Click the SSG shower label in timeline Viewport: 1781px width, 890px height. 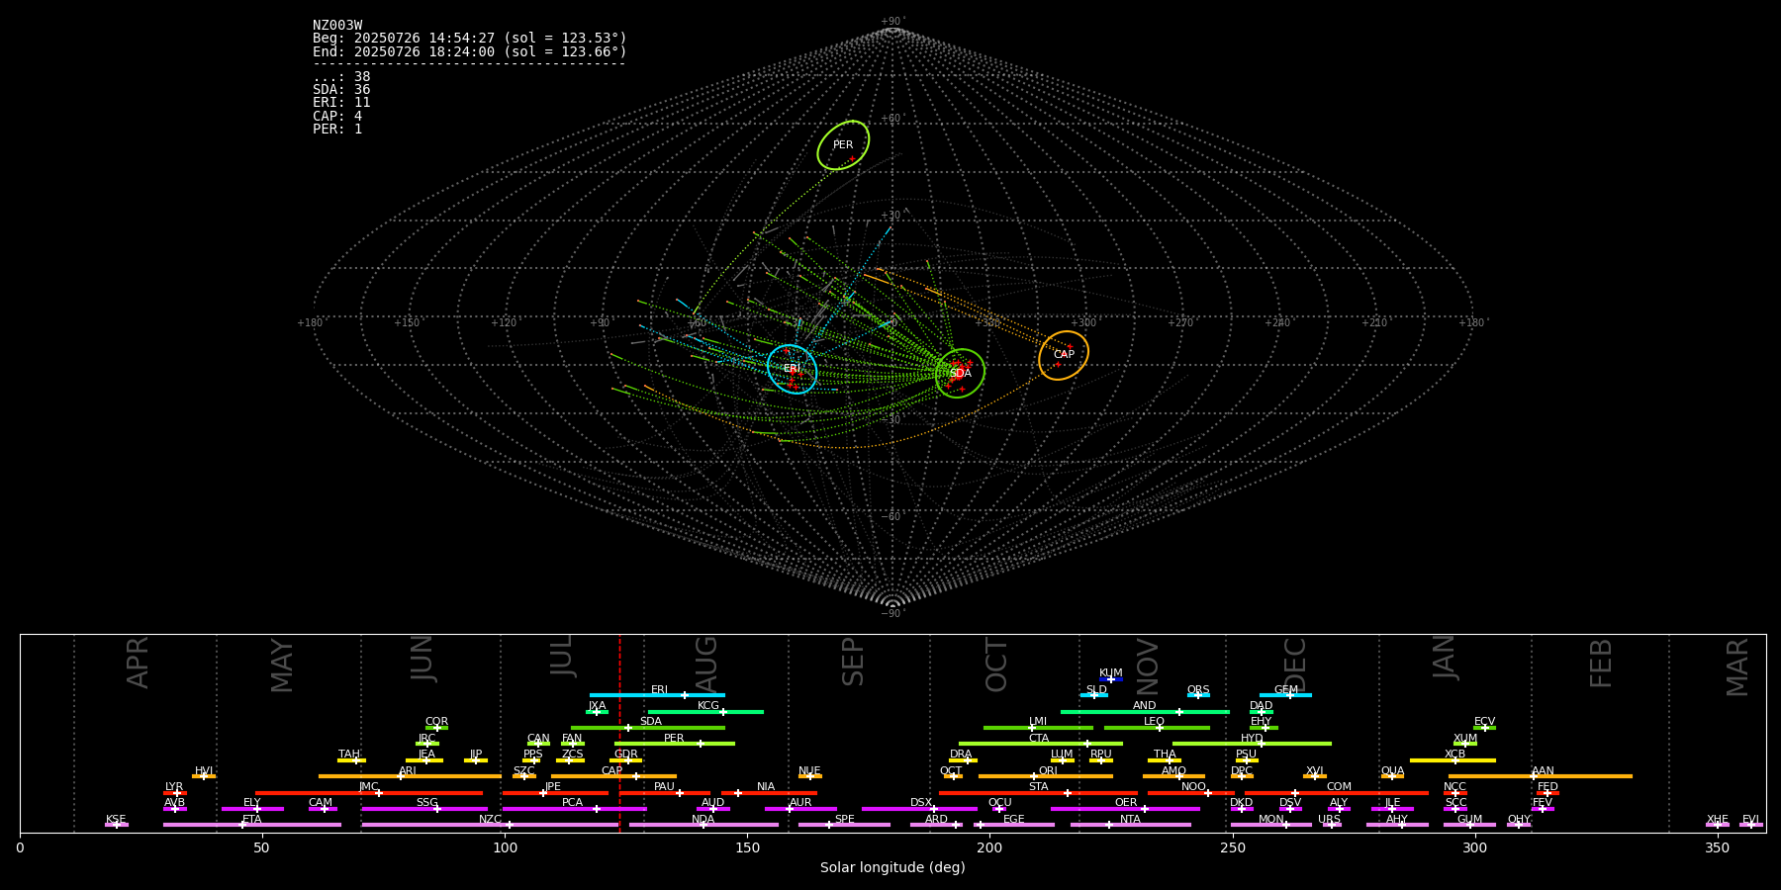pyautogui.click(x=427, y=803)
